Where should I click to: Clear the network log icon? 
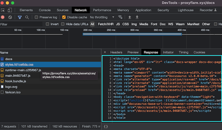[10, 17]
